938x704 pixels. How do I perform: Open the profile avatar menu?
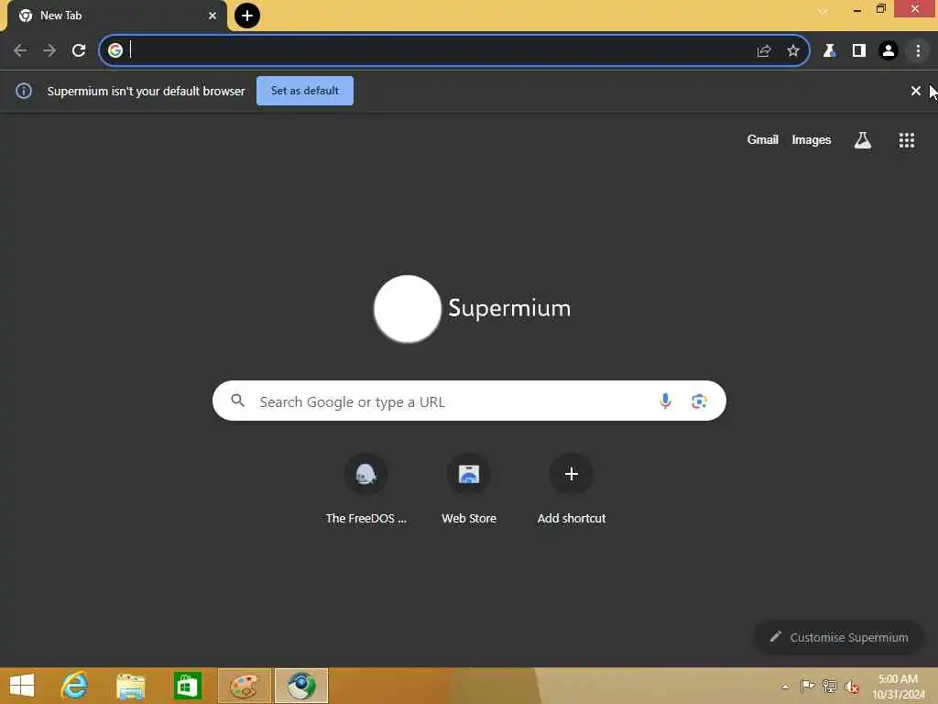pyautogui.click(x=889, y=51)
